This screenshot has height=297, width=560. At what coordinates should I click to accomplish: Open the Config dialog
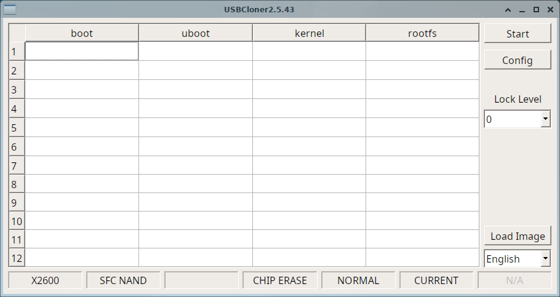coord(517,60)
